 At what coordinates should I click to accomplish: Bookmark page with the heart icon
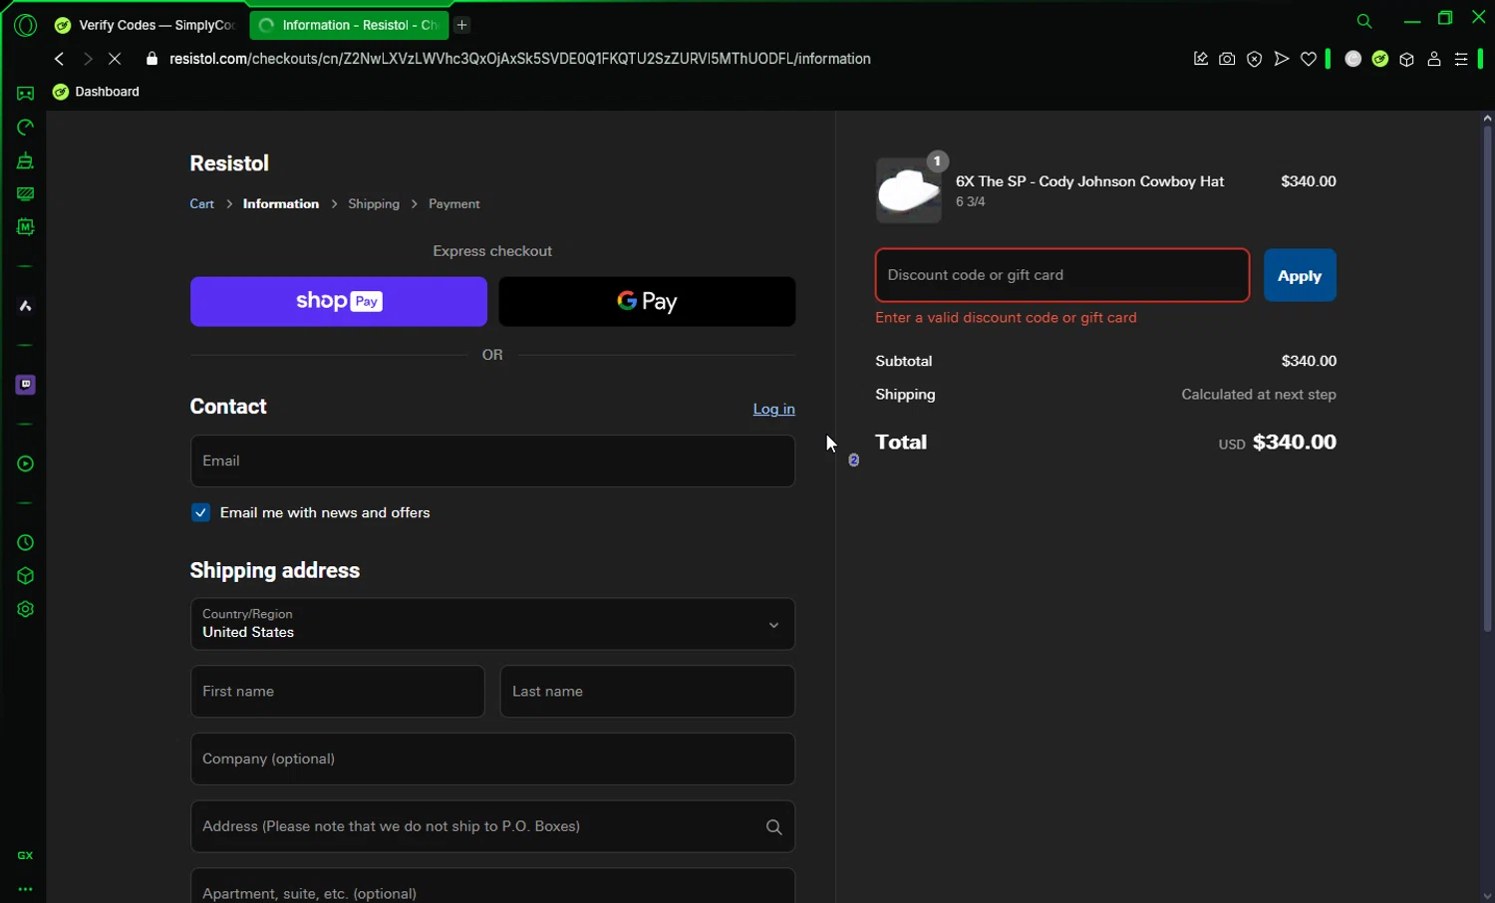coord(1309,59)
